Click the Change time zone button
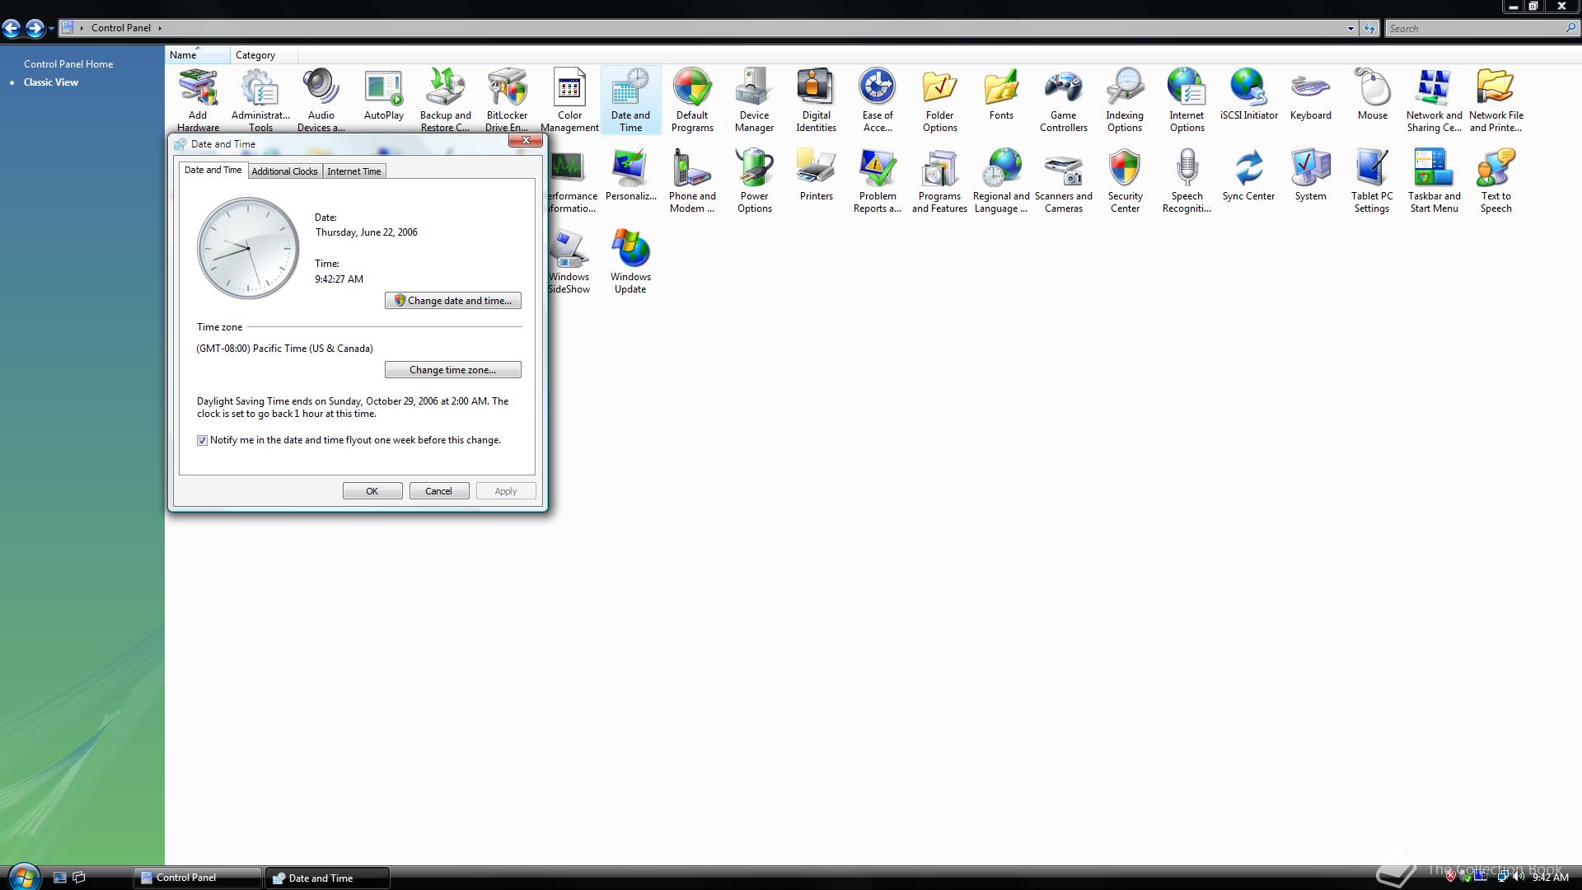The height and width of the screenshot is (890, 1582). point(452,370)
